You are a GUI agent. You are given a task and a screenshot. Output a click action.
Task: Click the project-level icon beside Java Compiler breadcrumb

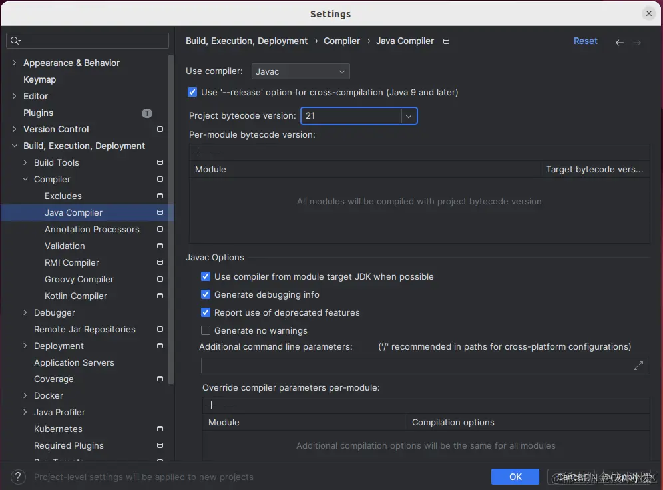coord(446,41)
